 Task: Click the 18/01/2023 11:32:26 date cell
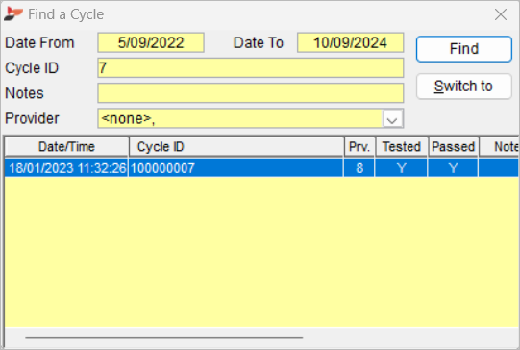(66, 168)
